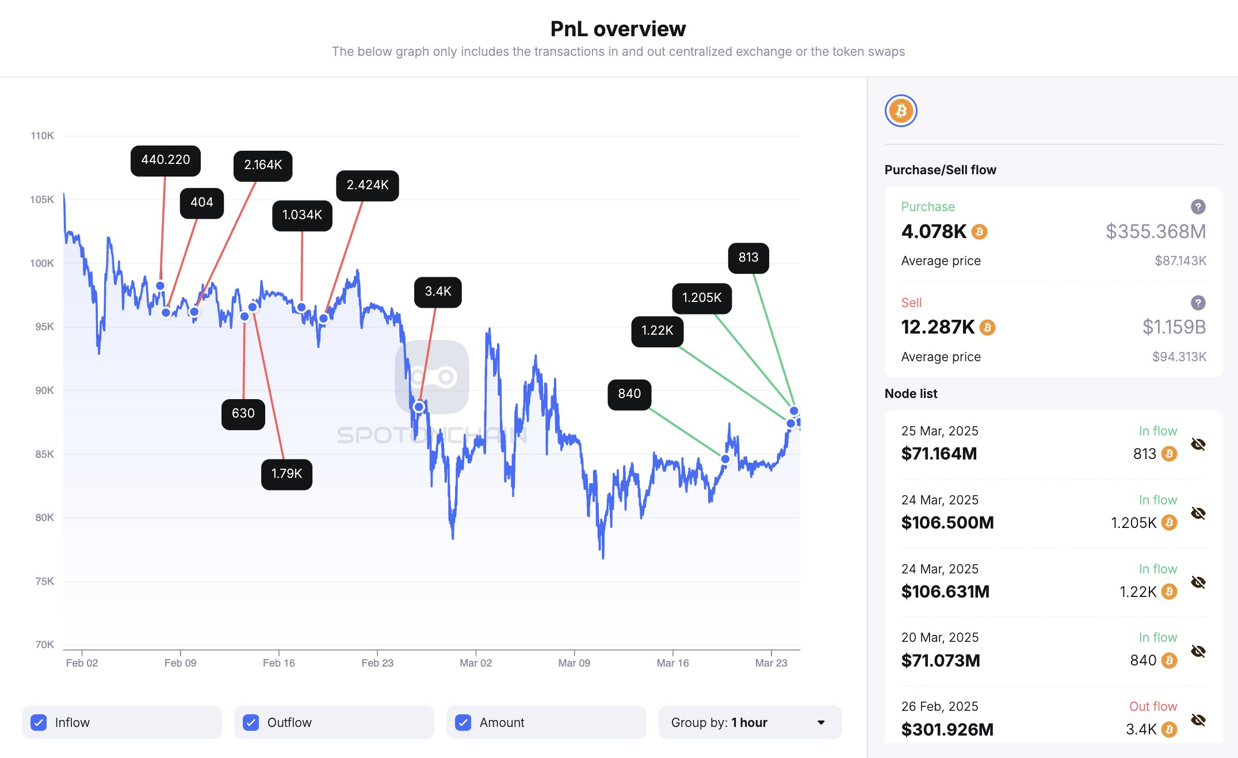Toggle the Amount checkbox
1238x758 pixels.
click(463, 722)
